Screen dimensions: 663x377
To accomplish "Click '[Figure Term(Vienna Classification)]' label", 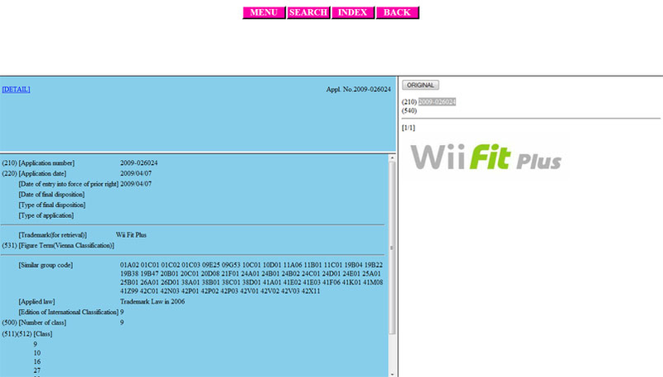I will click(66, 245).
